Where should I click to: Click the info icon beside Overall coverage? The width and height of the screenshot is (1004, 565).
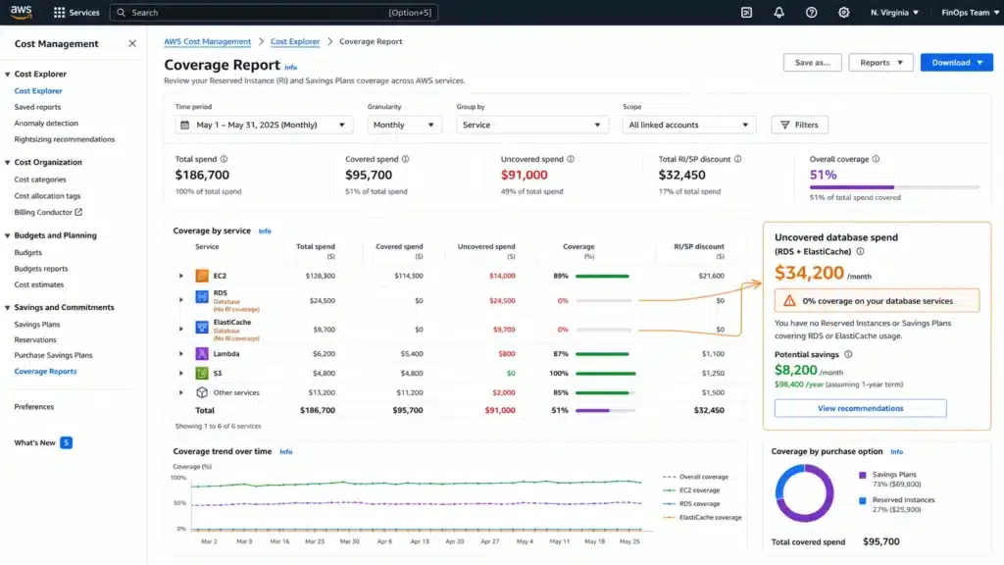876,159
